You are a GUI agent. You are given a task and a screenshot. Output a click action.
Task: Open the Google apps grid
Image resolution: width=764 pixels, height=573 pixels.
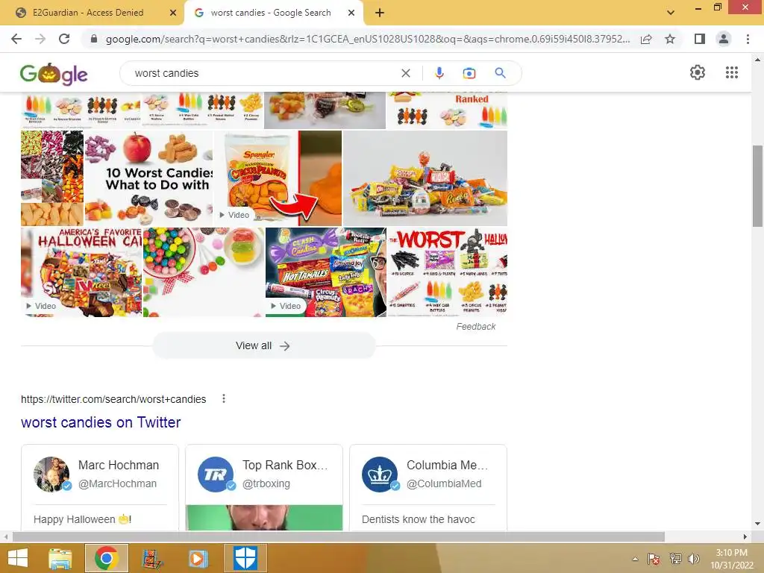pyautogui.click(x=732, y=72)
